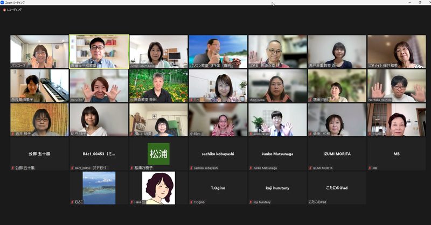Click muted mic icon on MB tile
This screenshot has width=431, height=225.
tap(370, 168)
